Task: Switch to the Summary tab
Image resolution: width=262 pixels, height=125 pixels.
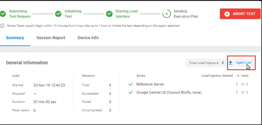Action: [15, 38]
